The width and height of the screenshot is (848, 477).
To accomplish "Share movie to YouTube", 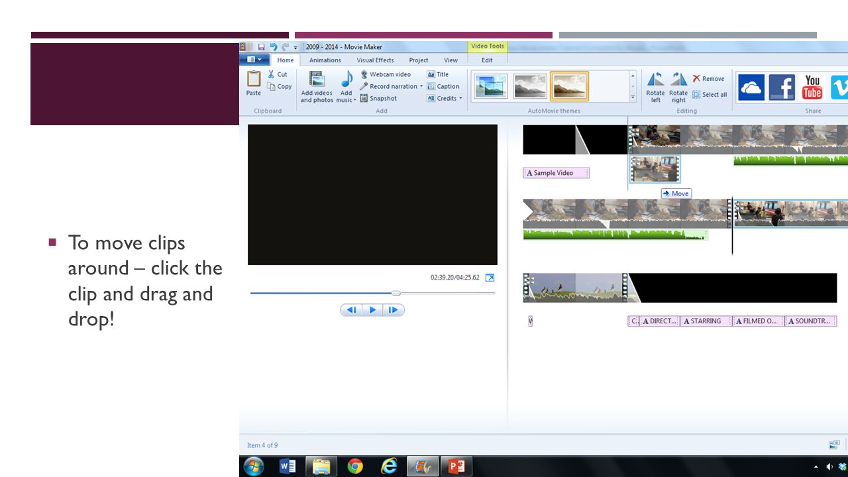I will coord(812,87).
